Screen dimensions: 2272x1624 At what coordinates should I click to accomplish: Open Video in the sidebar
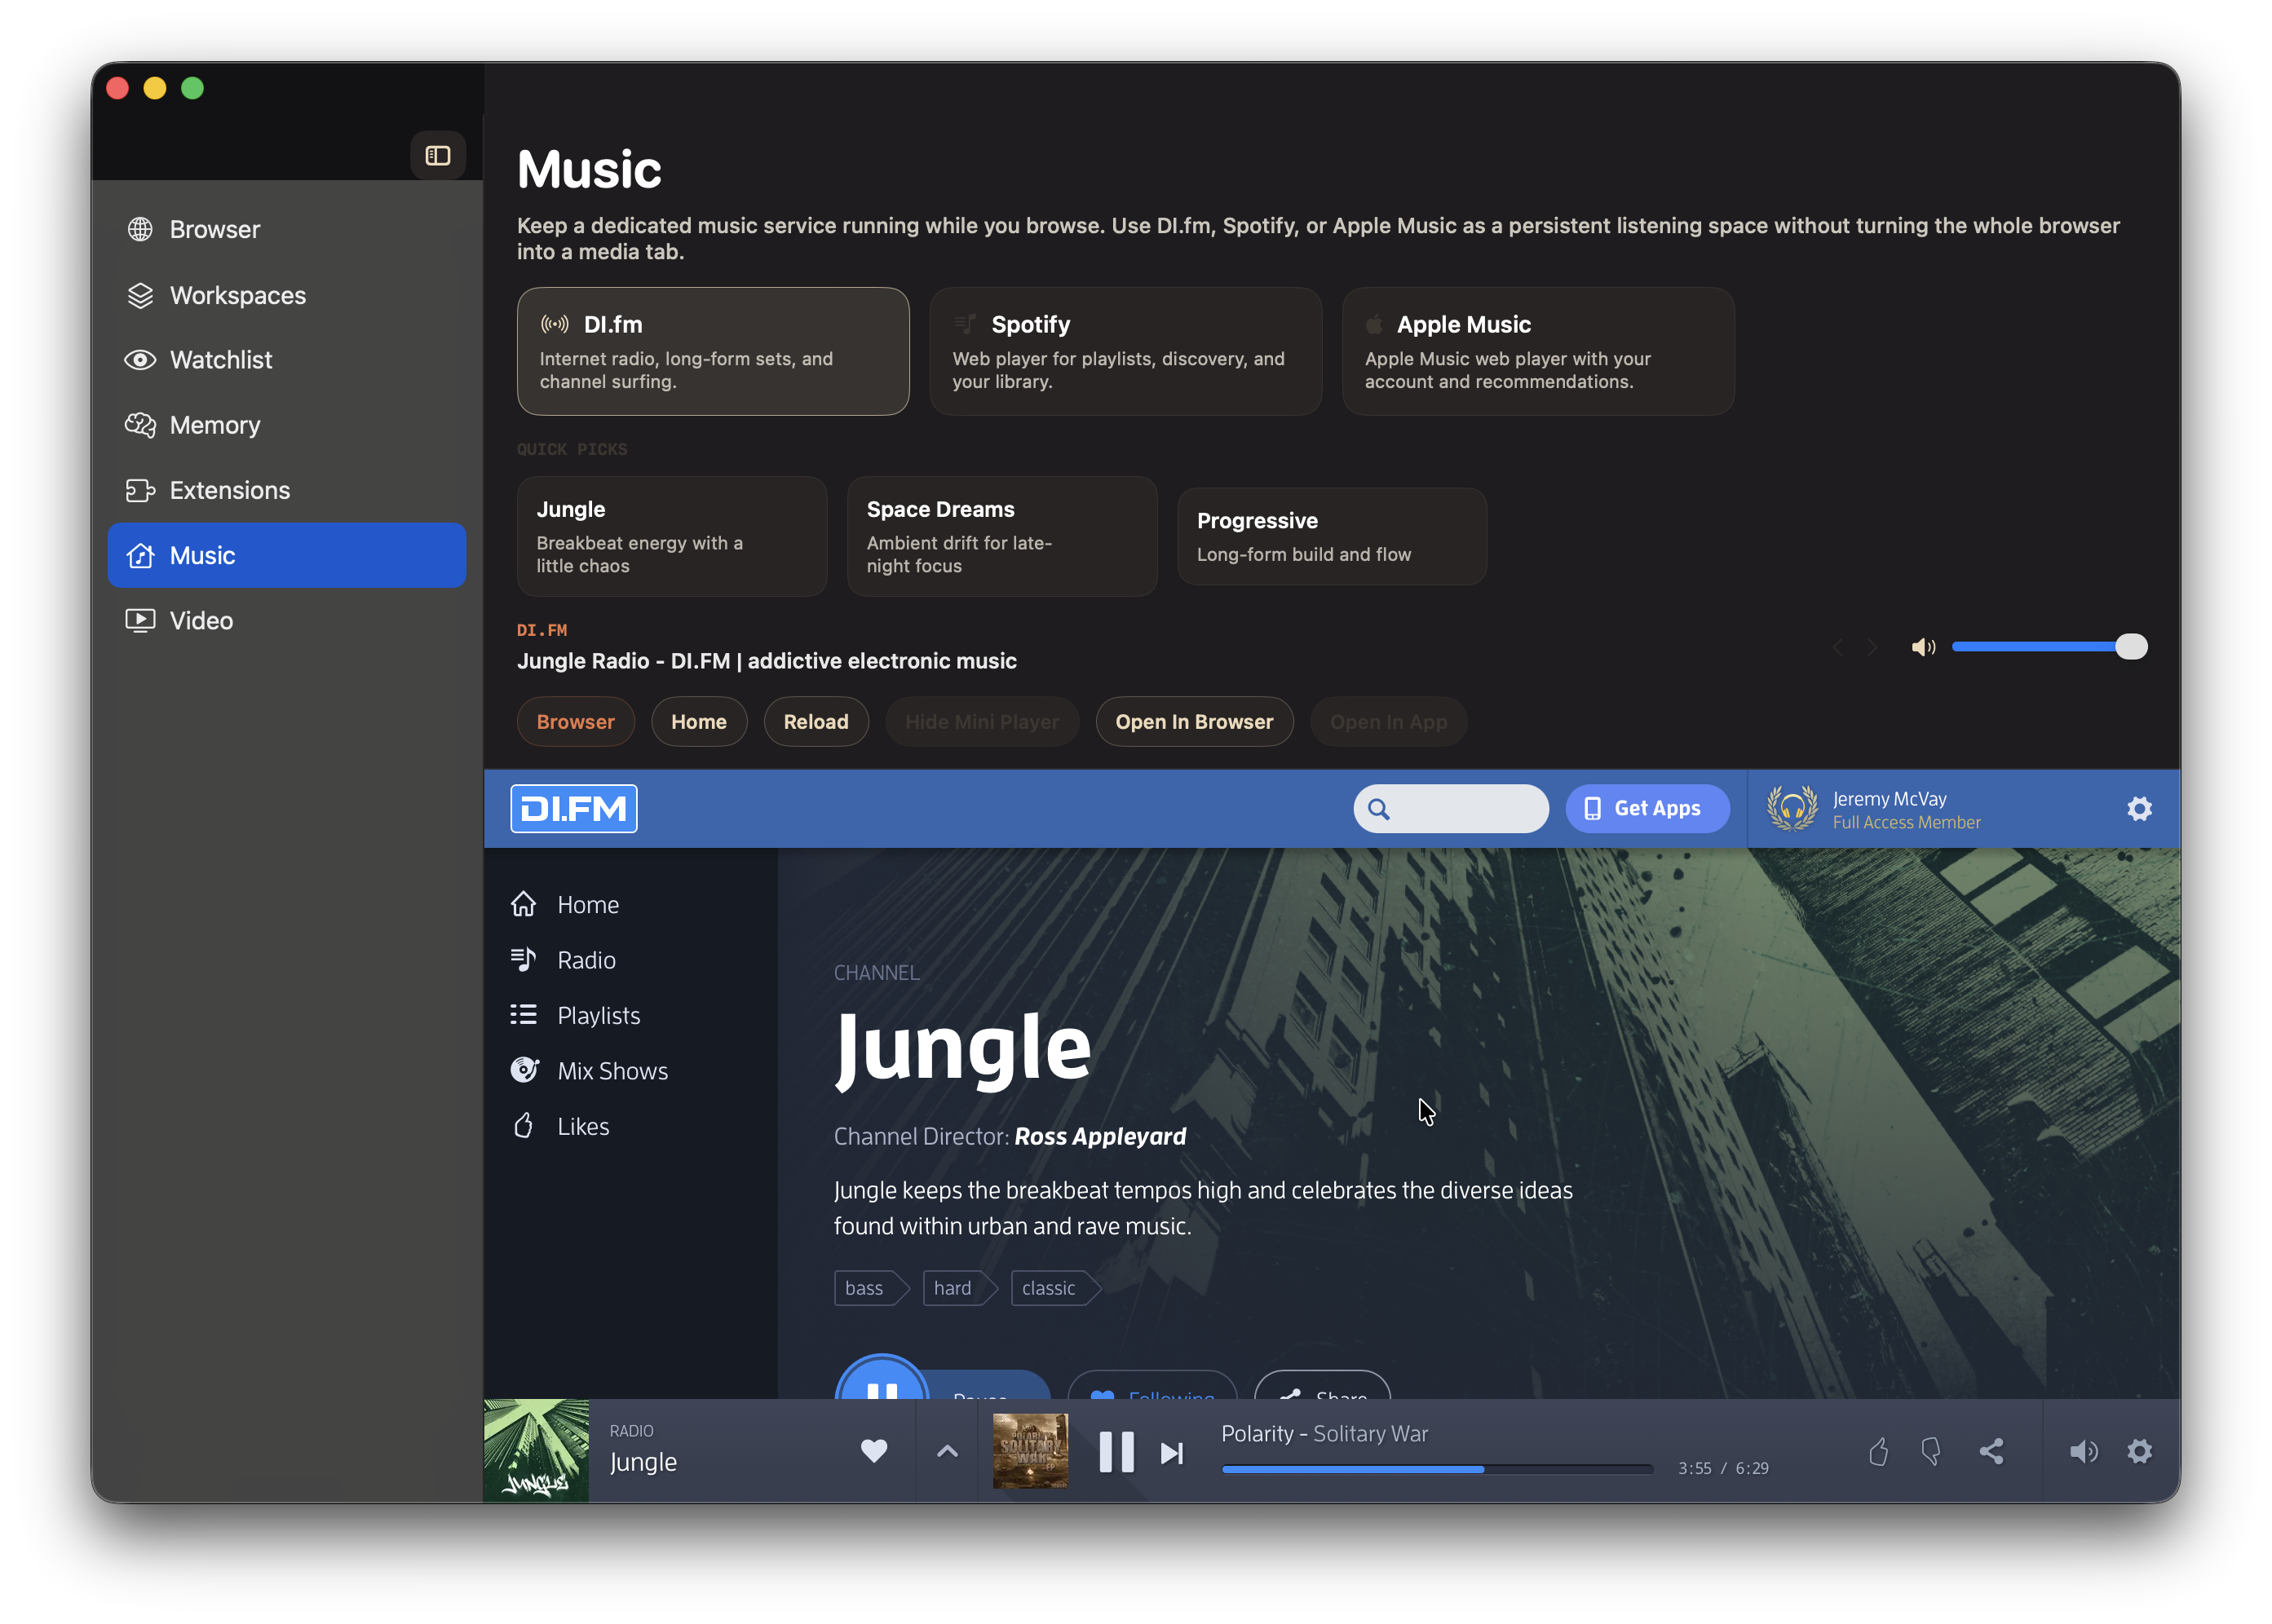(x=286, y=620)
